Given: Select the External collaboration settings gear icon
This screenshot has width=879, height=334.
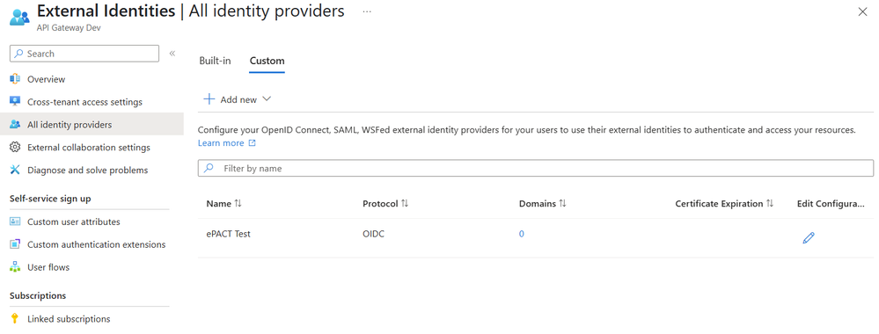Looking at the screenshot, I should [x=15, y=148].
